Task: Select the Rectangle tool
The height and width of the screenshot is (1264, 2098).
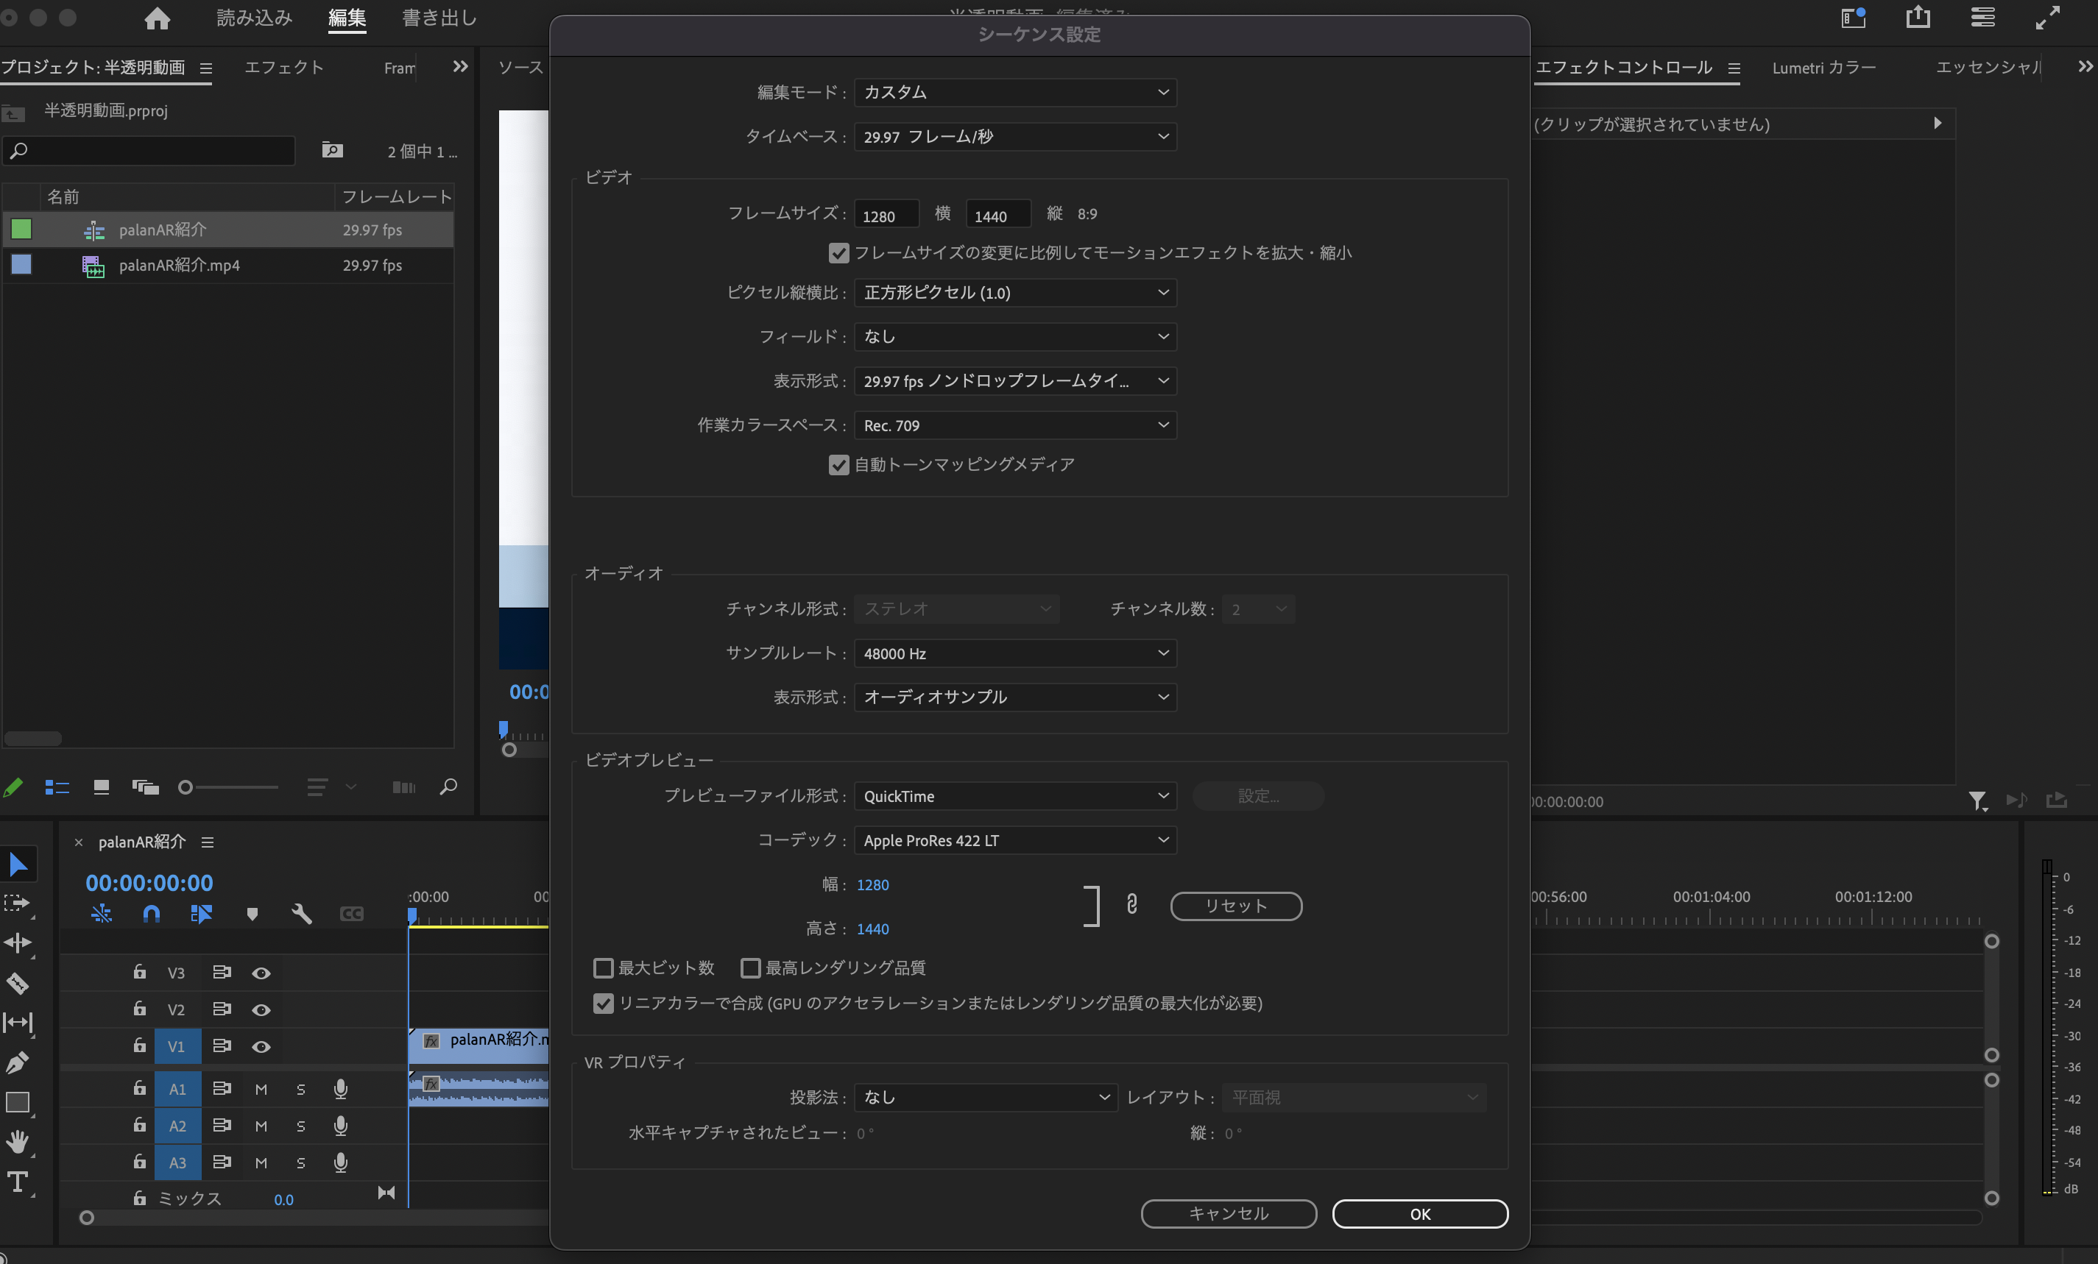Action: click(x=18, y=1103)
